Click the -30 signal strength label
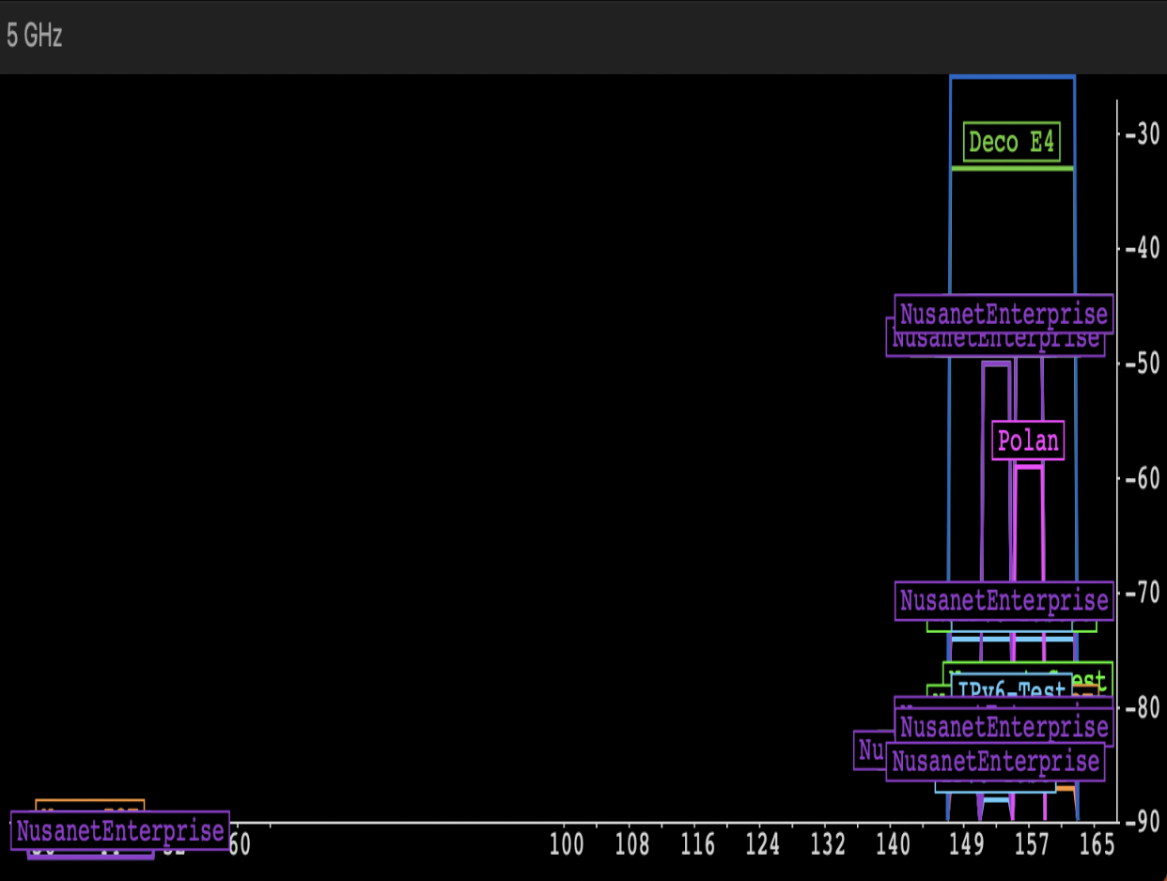The width and height of the screenshot is (1167, 881). tap(1142, 134)
